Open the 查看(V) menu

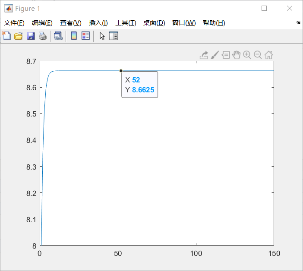[70, 23]
